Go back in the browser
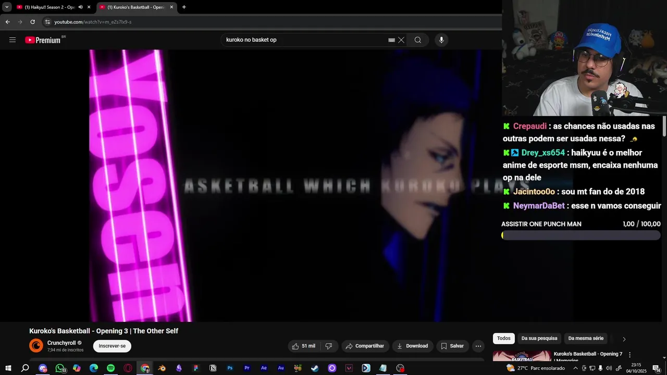Viewport: 667px width, 375px height. tap(8, 22)
